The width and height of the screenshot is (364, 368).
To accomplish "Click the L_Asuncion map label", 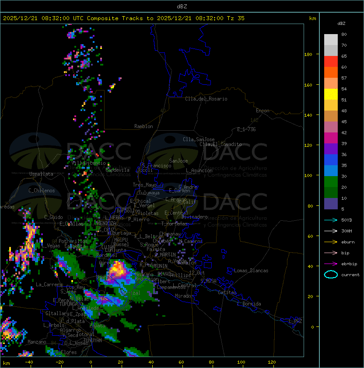I will [199, 170].
